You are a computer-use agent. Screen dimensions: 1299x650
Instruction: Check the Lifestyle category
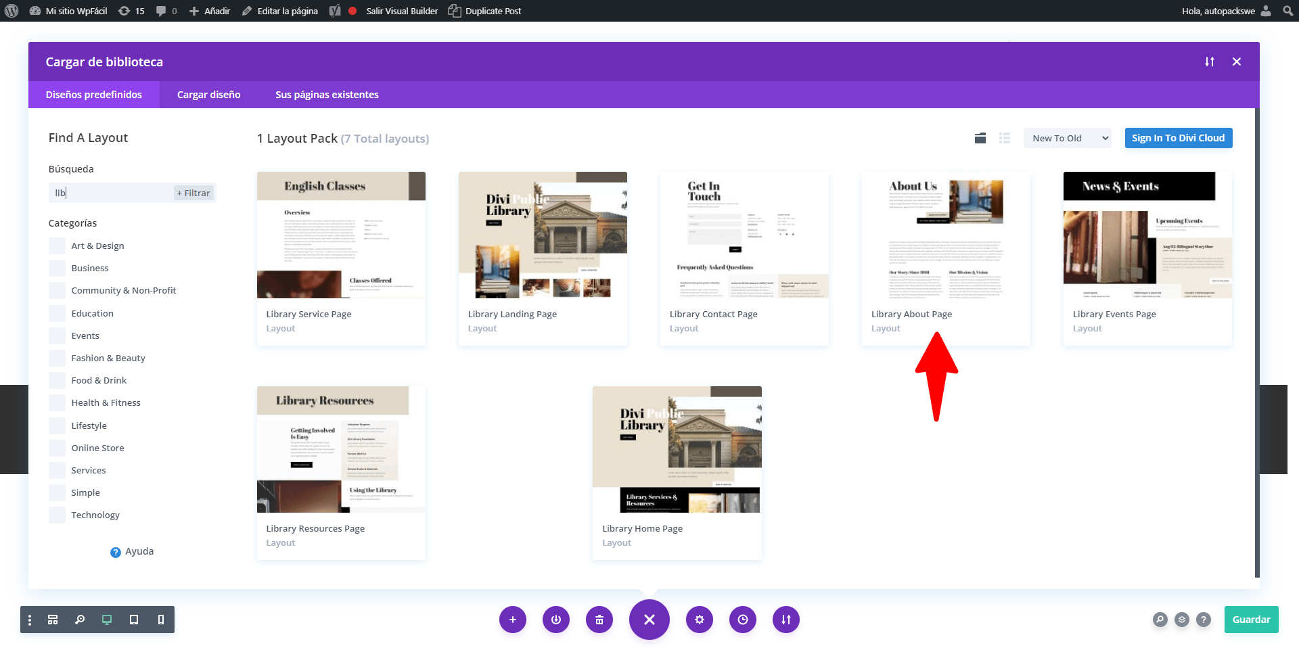tap(57, 425)
